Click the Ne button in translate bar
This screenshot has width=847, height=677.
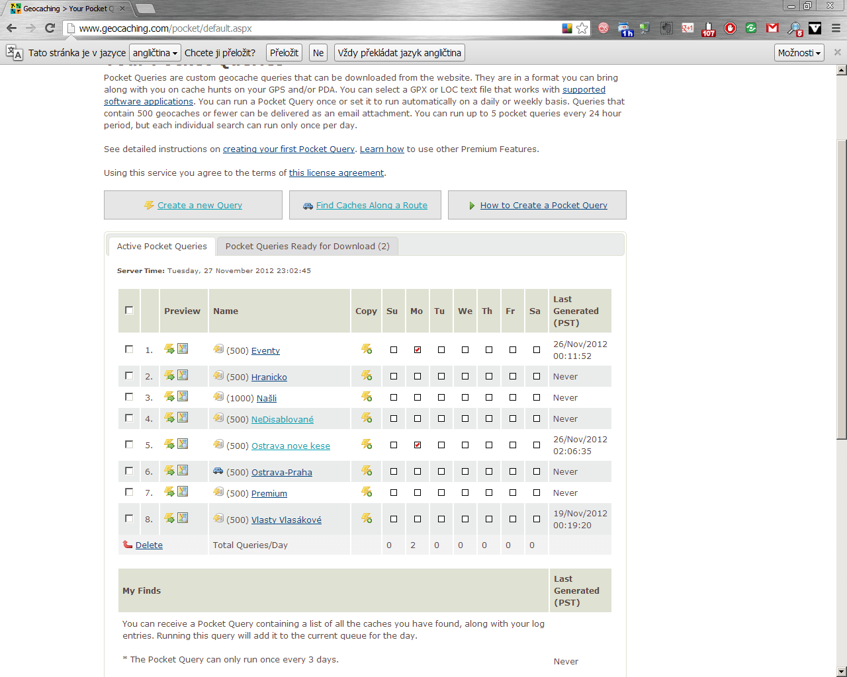[318, 53]
